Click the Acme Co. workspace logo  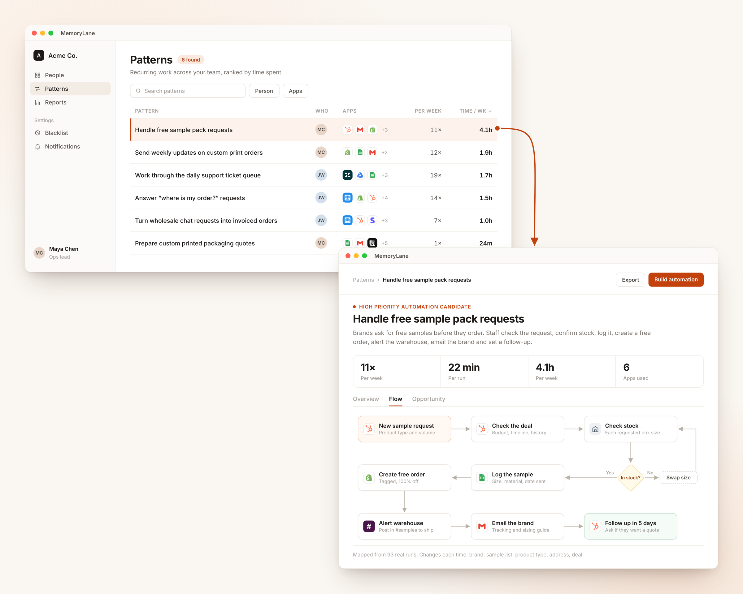pos(39,55)
